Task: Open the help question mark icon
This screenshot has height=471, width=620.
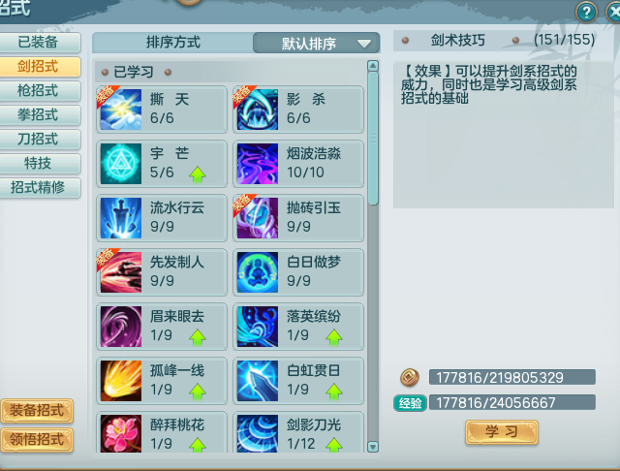Action: (x=586, y=13)
